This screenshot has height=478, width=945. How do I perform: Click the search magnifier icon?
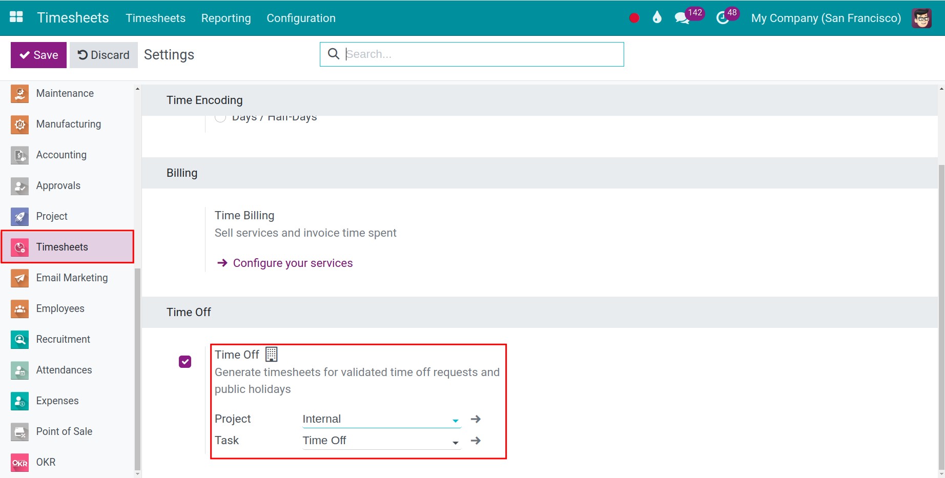click(x=333, y=54)
